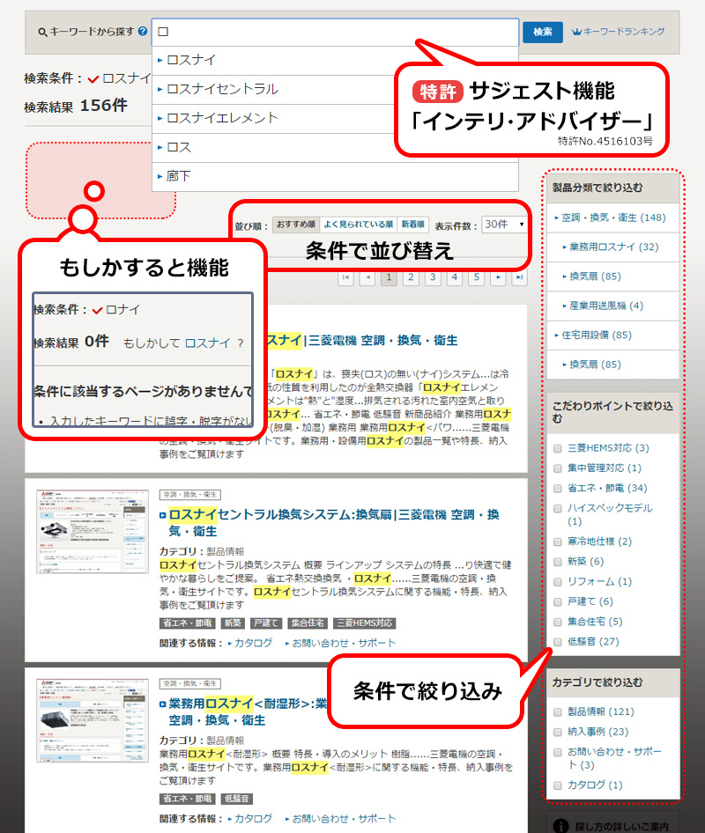
Task: Sort by よく見られている順 tab
Action: 359,225
